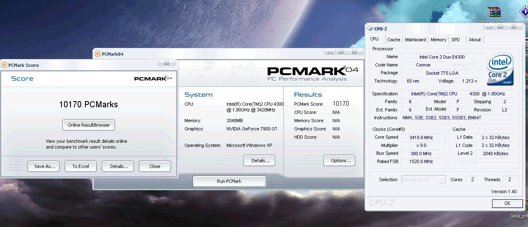Confirm CPU-Z with the OK button

(507, 203)
